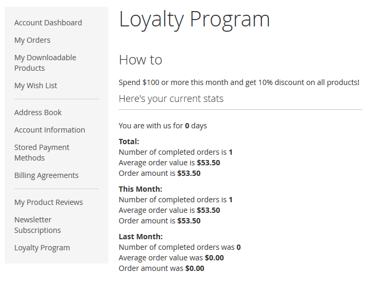Click the 10% discount promotion text
The width and height of the screenshot is (366, 291).
(x=239, y=82)
